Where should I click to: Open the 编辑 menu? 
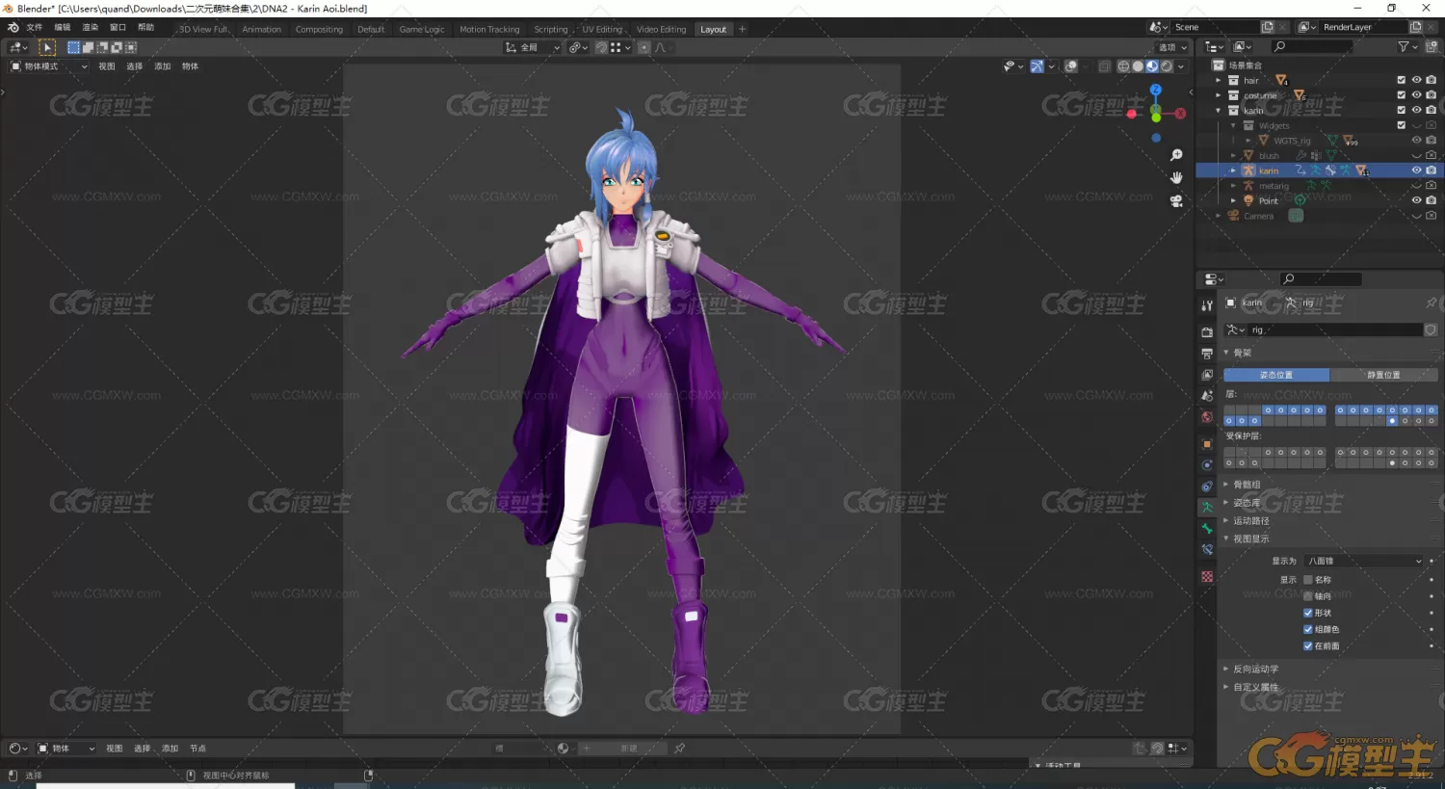pos(63,28)
